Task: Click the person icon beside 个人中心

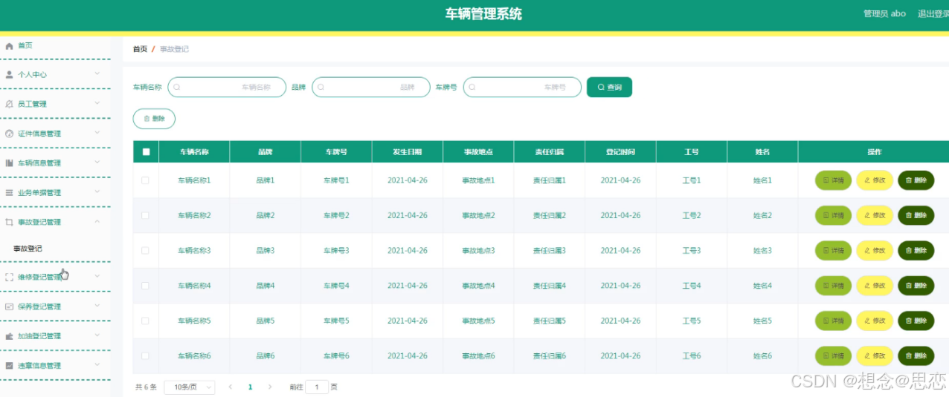Action: pos(9,75)
